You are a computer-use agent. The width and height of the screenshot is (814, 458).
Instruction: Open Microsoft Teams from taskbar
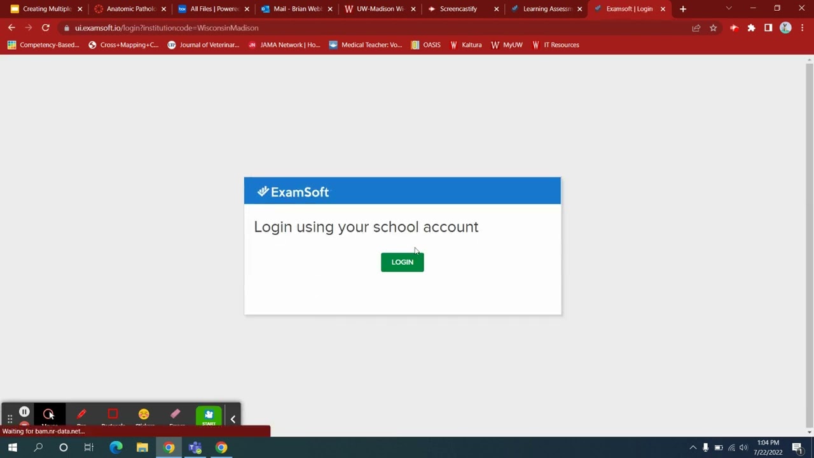click(x=195, y=448)
